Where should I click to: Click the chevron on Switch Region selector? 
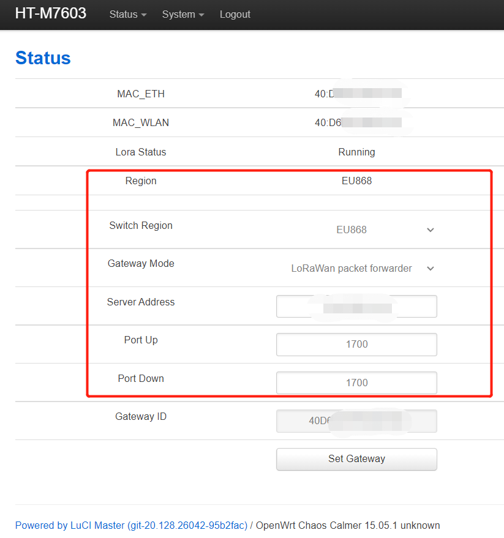click(x=431, y=230)
